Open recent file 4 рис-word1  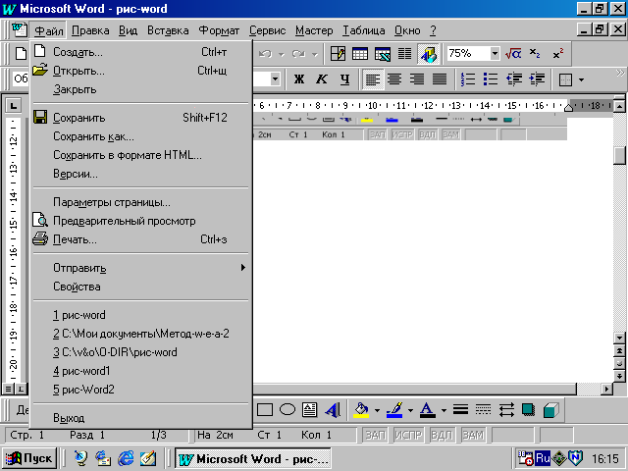coord(141,371)
